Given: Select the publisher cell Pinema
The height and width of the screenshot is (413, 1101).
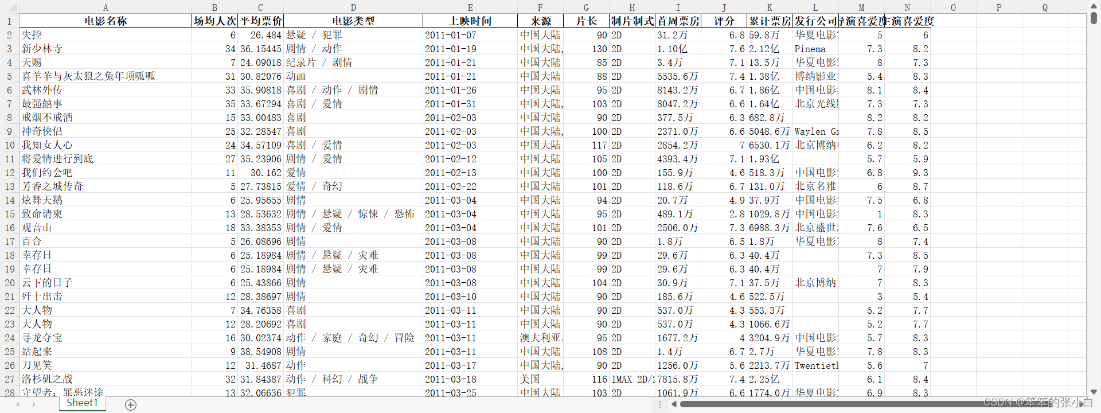Looking at the screenshot, I should 815,49.
